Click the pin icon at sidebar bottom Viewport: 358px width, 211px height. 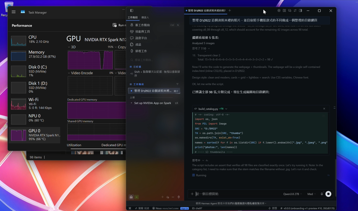(x=179, y=197)
